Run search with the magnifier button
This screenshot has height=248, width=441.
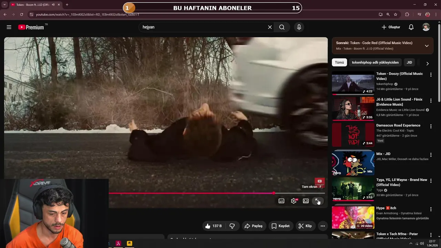point(282,27)
